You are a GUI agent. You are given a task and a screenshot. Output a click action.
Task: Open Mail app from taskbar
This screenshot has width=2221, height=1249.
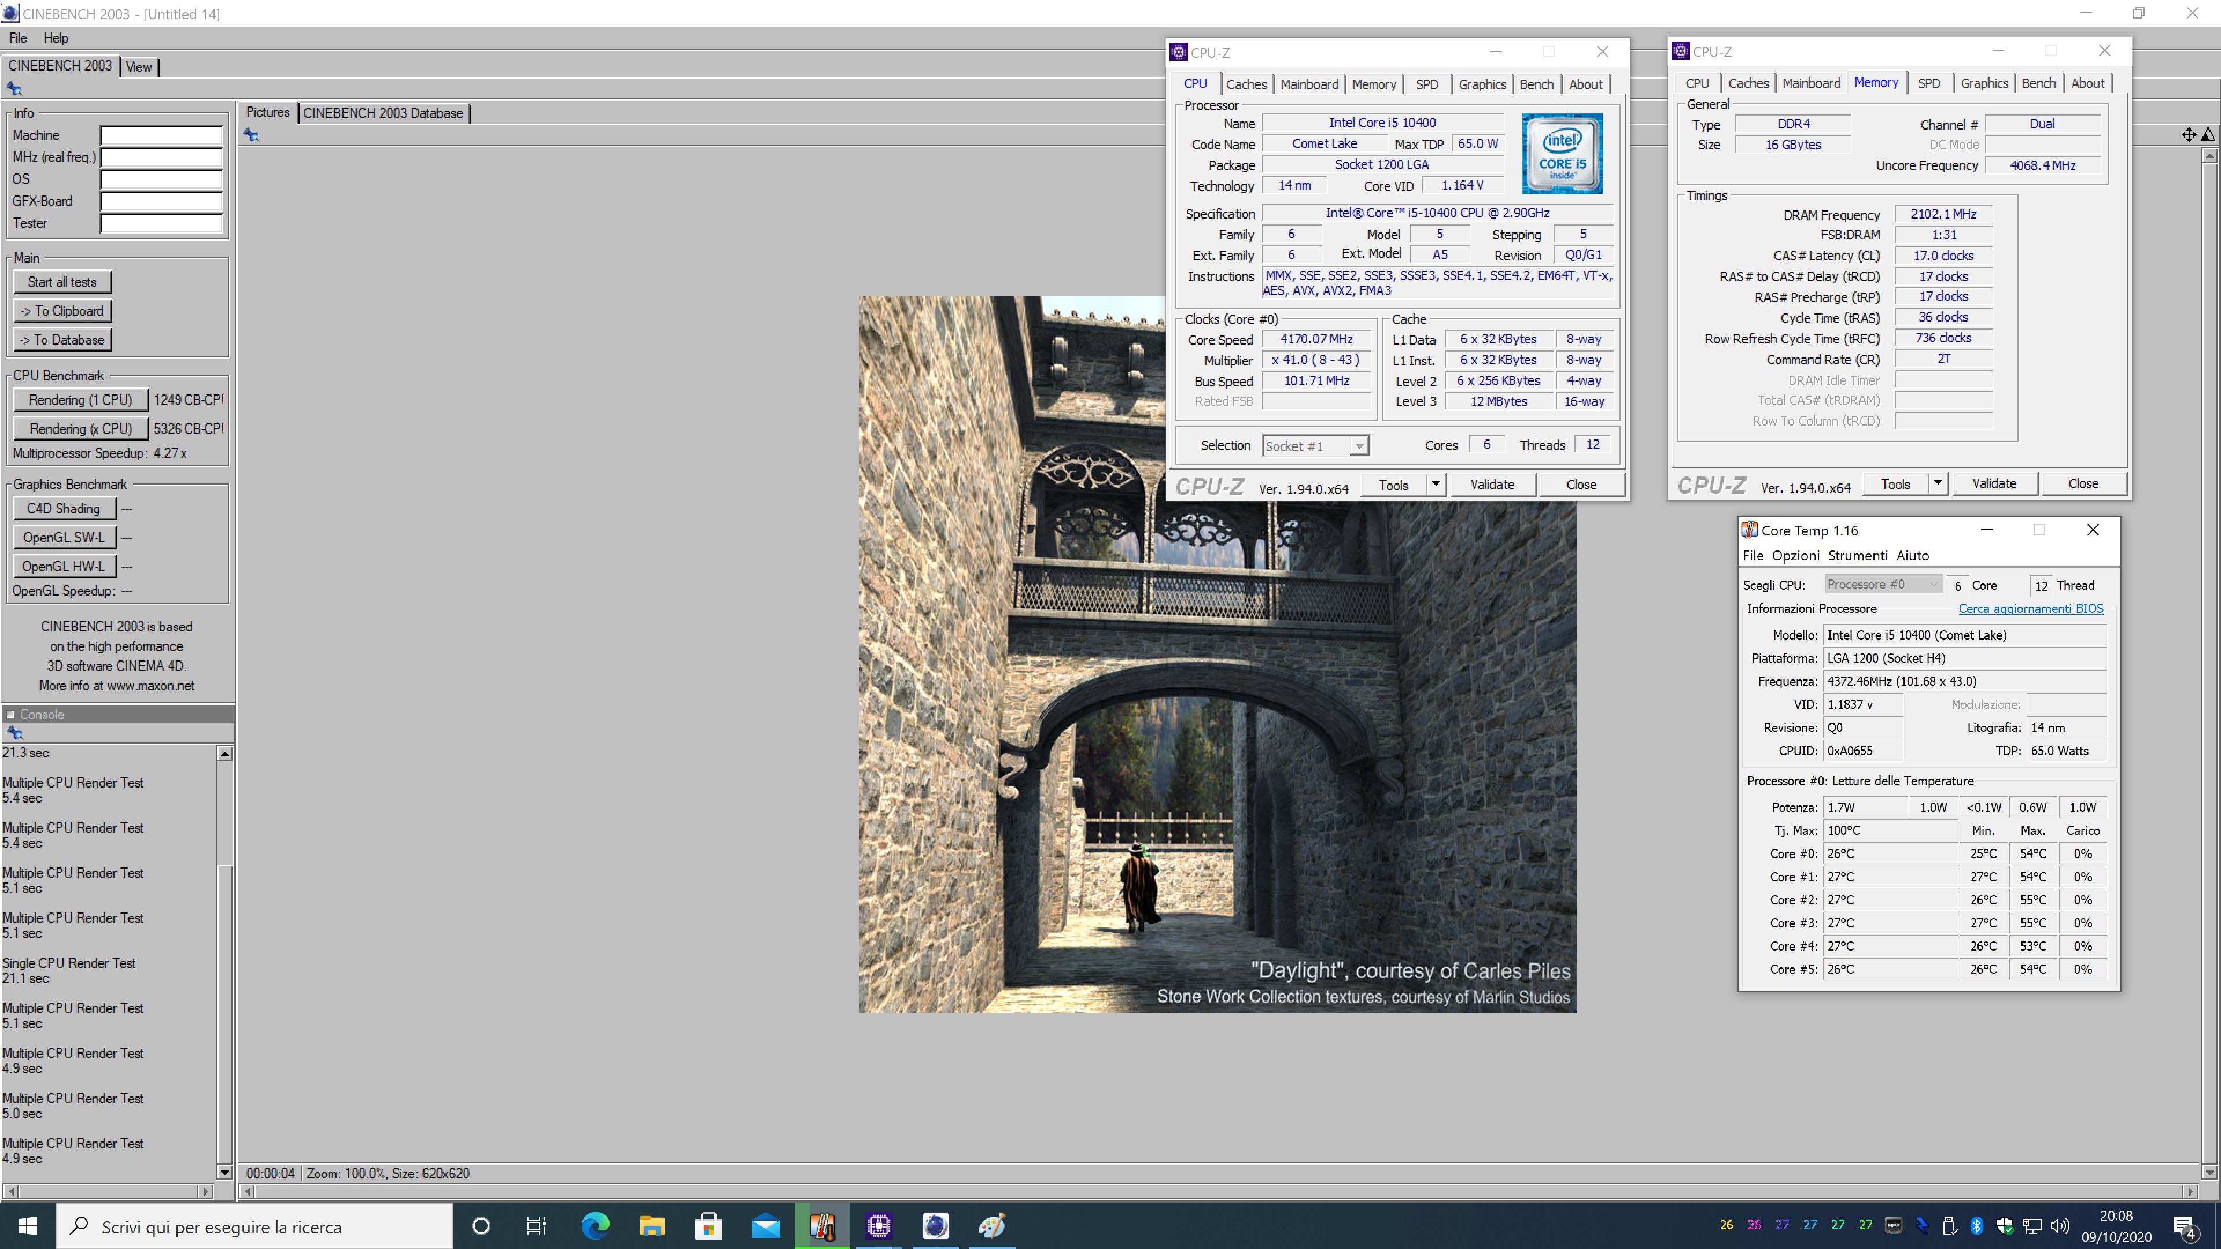coord(766,1226)
